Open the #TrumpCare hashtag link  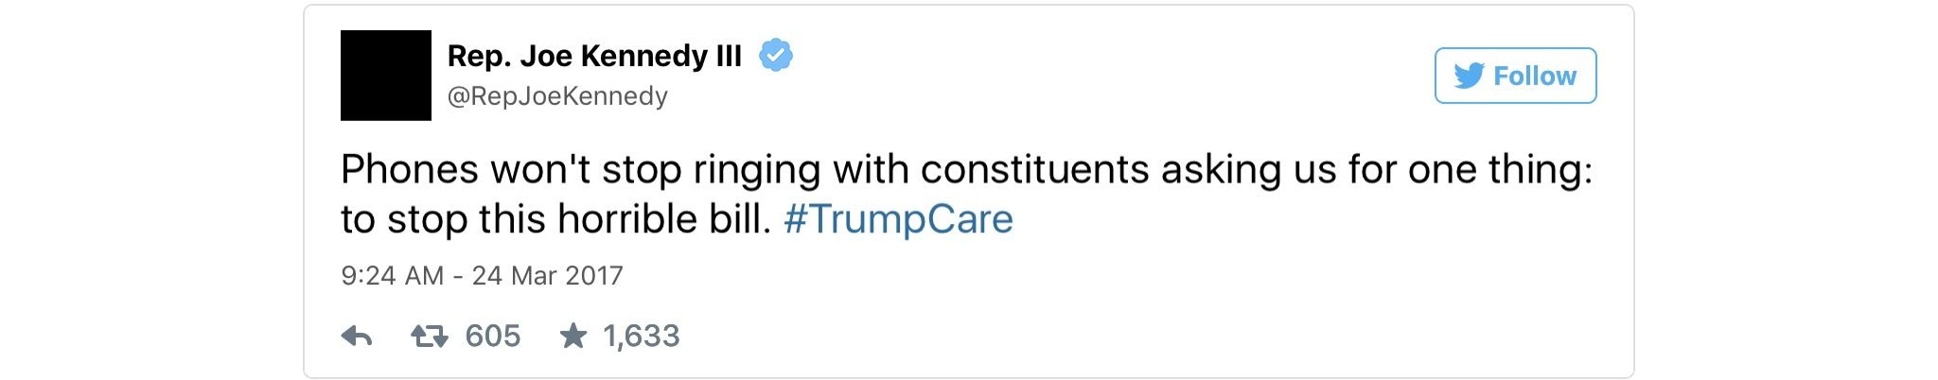point(898,219)
